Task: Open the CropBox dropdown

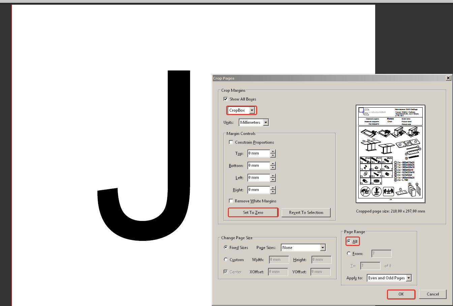Action: (252, 110)
